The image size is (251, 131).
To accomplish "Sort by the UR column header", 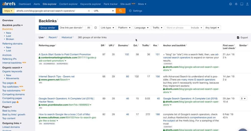I will click(x=111, y=45).
